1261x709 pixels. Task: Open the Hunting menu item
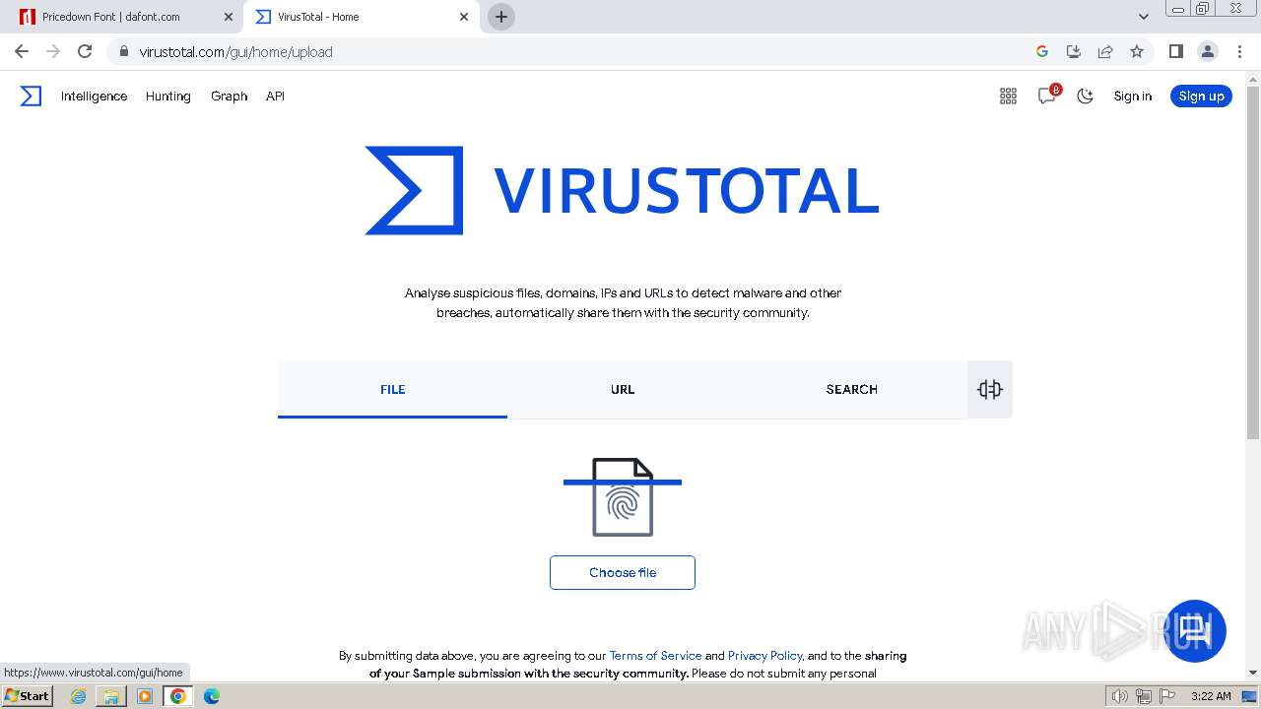(168, 96)
